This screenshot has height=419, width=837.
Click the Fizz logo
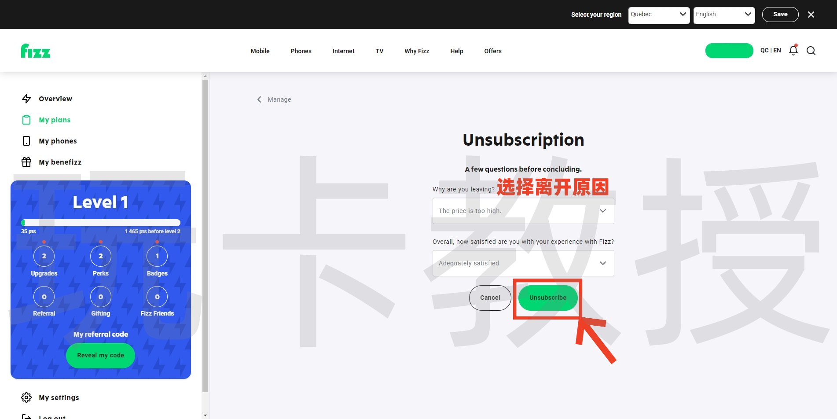(x=35, y=51)
